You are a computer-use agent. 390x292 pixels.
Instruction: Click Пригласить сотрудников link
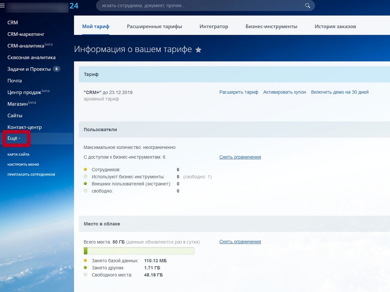[31, 174]
